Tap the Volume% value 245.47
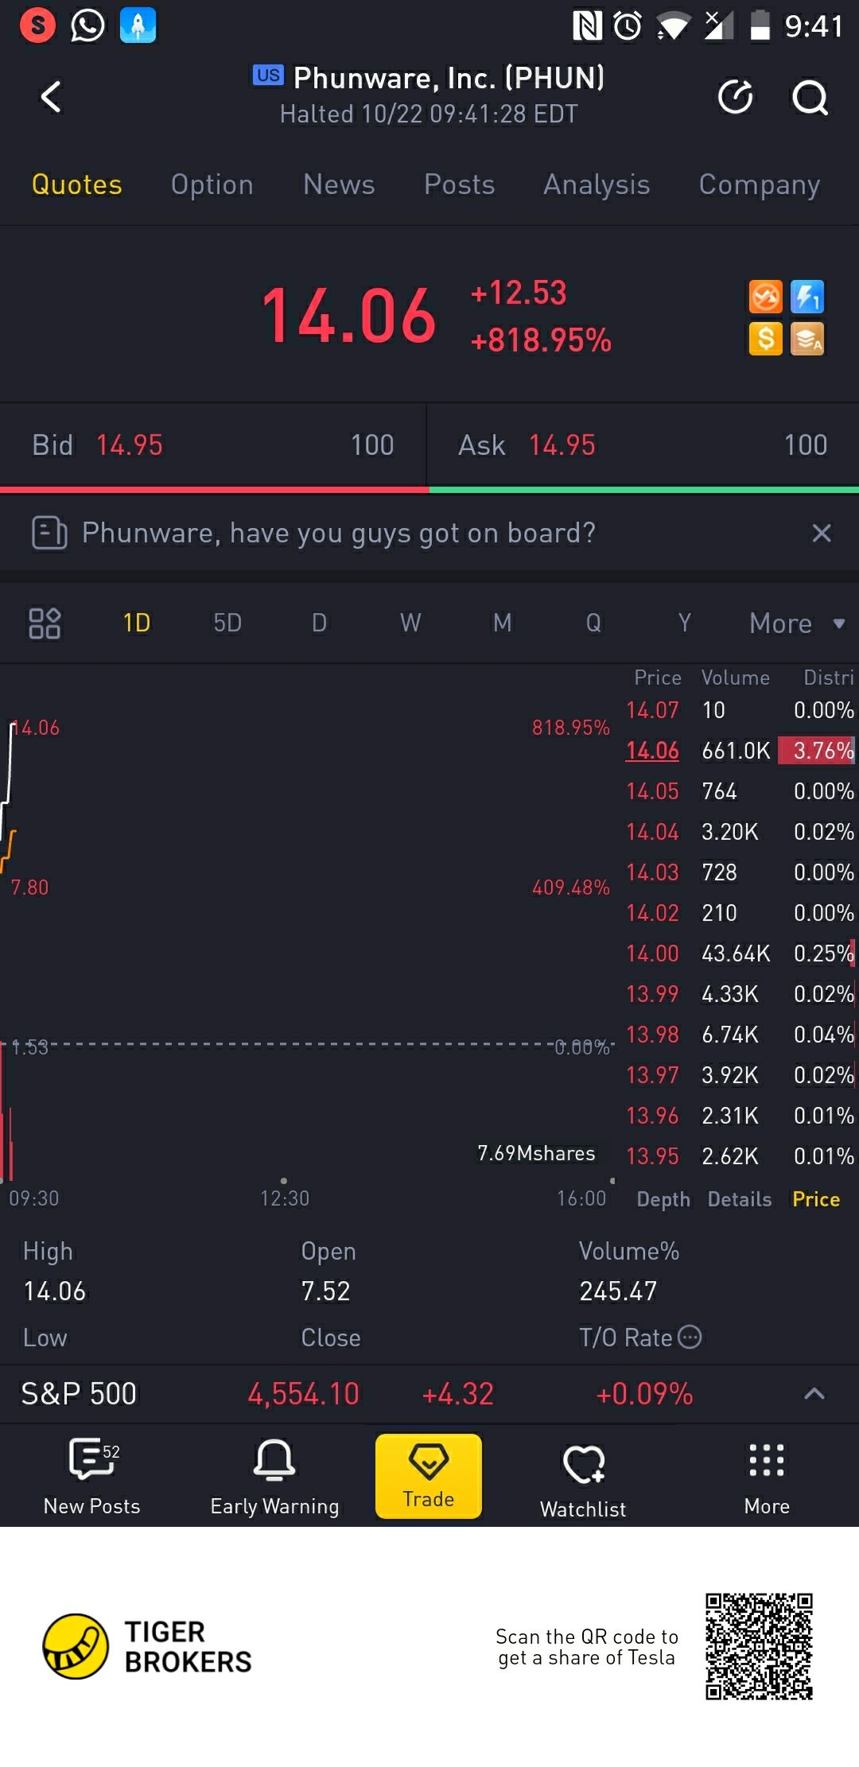Screen dimensions: 859x1767 pos(618,1291)
